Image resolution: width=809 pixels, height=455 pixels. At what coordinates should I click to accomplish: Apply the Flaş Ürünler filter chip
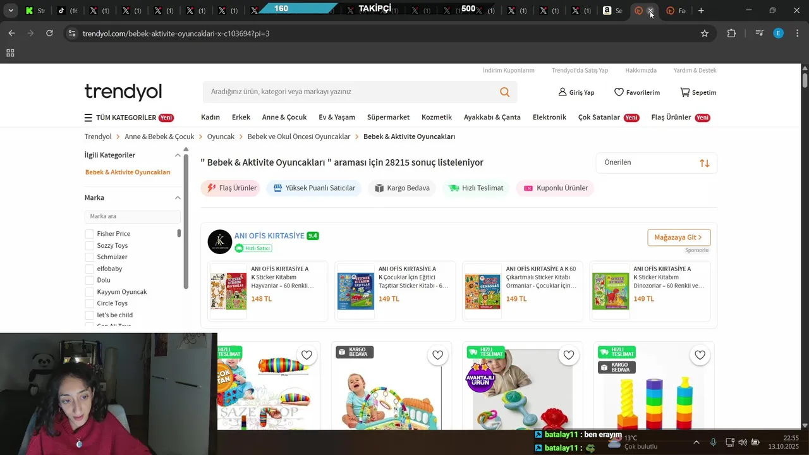click(231, 188)
